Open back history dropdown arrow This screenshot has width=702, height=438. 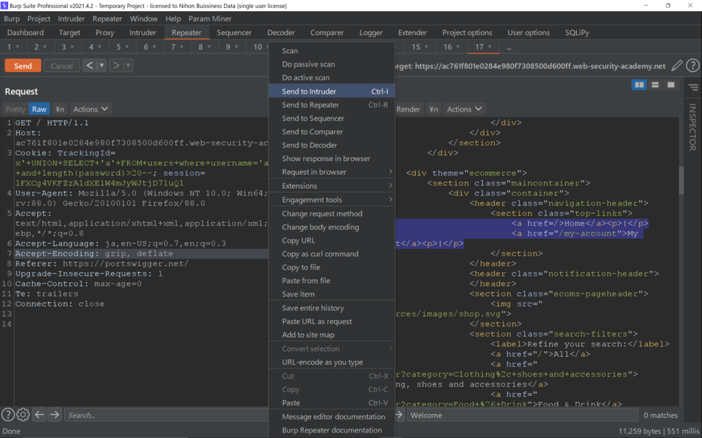coord(102,65)
